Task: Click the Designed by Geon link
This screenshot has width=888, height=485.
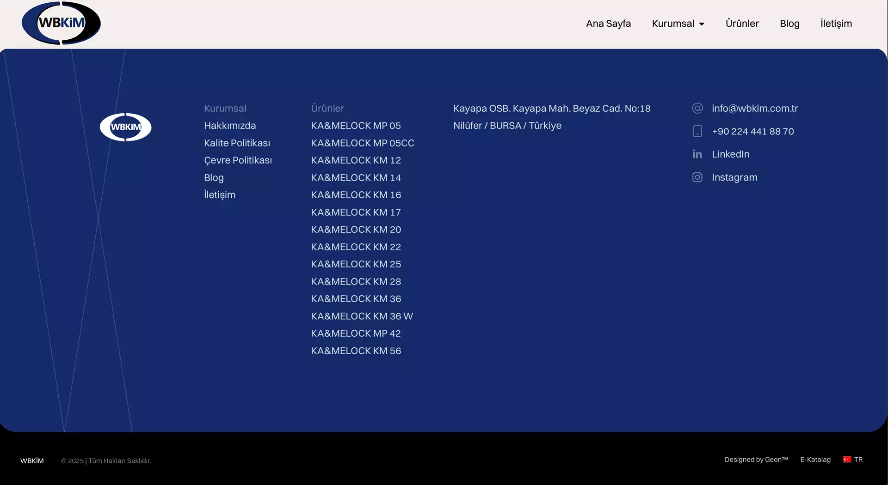Action: (756, 460)
